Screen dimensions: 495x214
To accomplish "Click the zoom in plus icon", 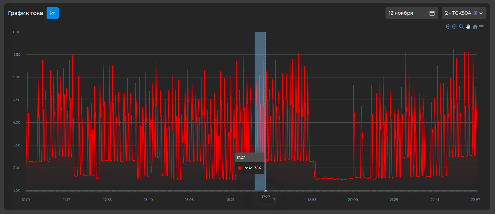I will pyautogui.click(x=448, y=27).
